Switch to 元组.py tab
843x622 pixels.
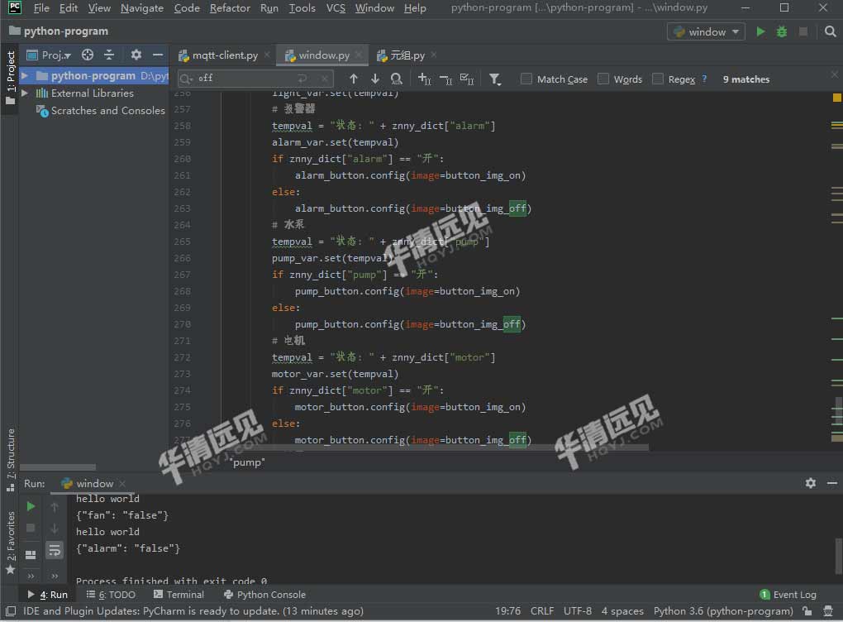tap(407, 55)
